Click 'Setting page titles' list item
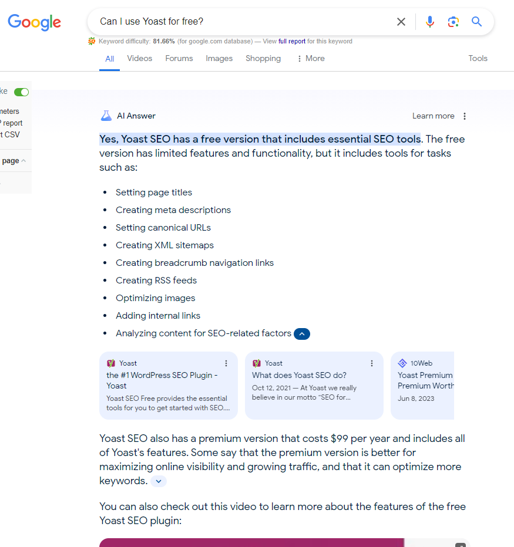514x547 pixels. coord(154,193)
